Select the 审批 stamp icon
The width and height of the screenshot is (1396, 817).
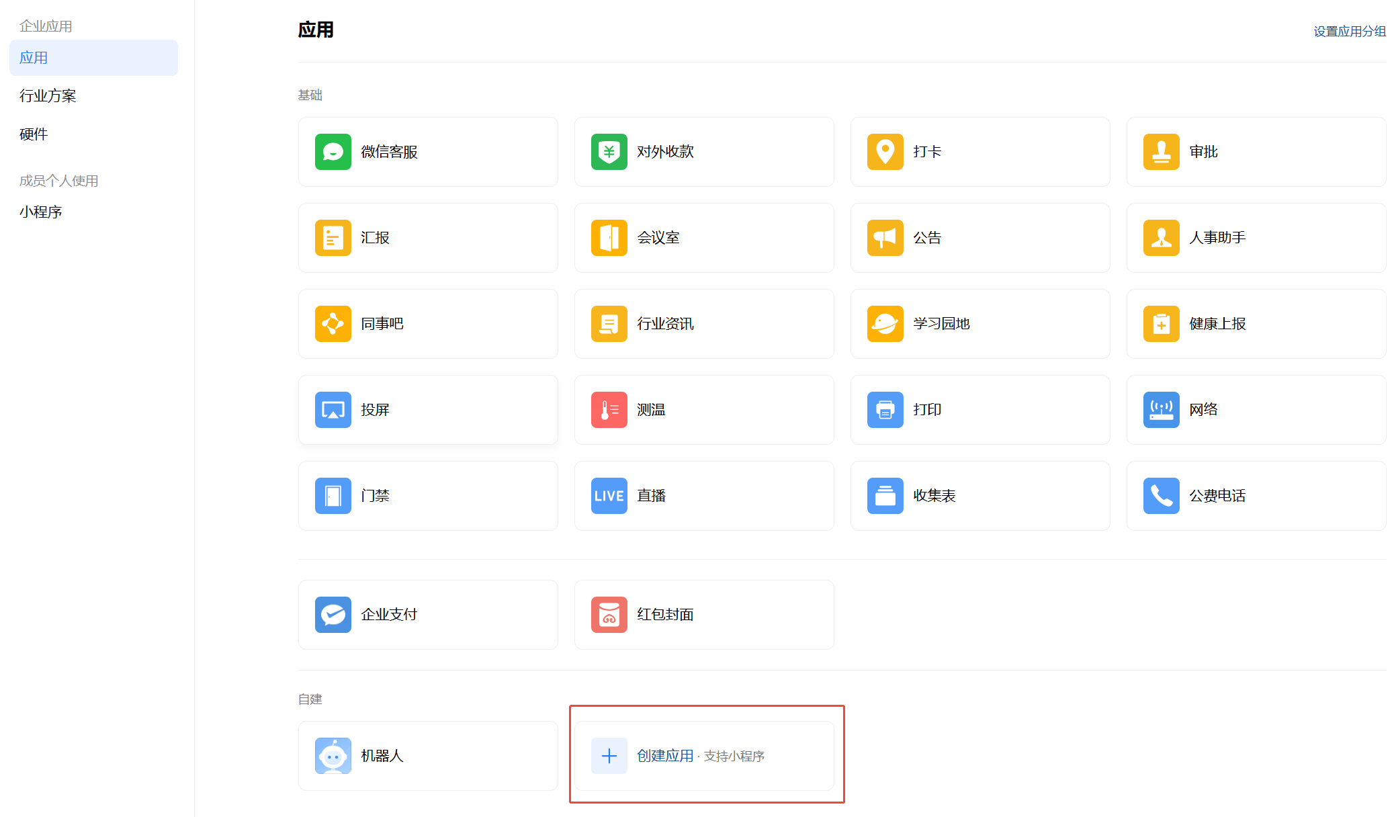pyautogui.click(x=1161, y=152)
